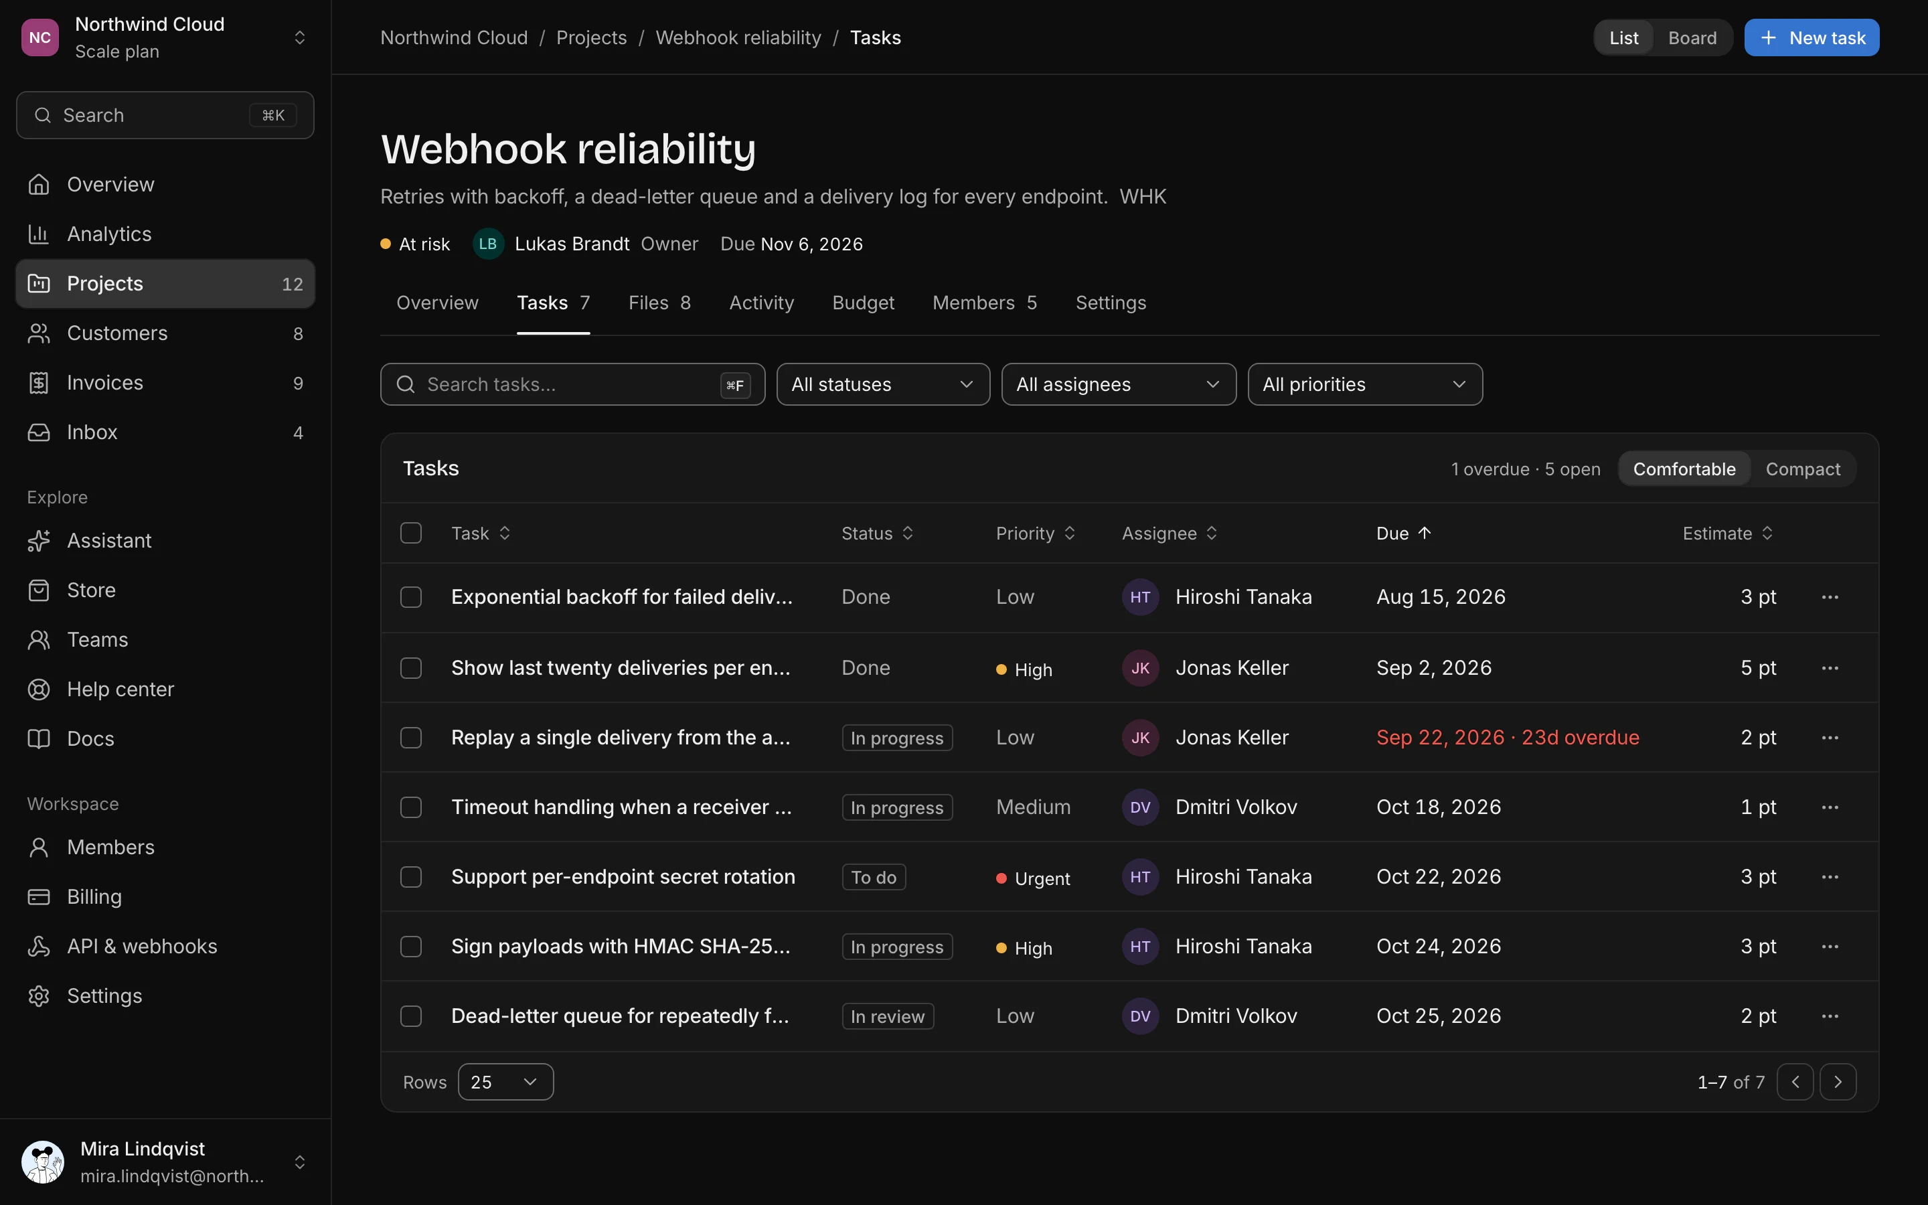Viewport: 1928px width, 1205px height.
Task: Switch to the Files tab
Action: (x=659, y=303)
